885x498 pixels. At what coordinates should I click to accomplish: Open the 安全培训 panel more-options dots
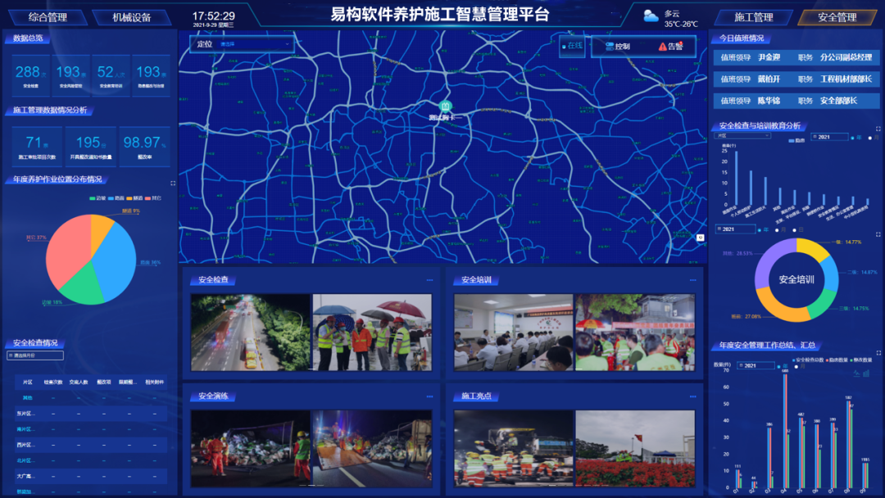click(693, 280)
